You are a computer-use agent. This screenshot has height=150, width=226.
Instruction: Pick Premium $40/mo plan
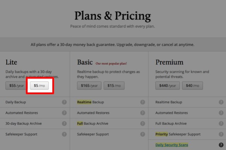pos(192,86)
